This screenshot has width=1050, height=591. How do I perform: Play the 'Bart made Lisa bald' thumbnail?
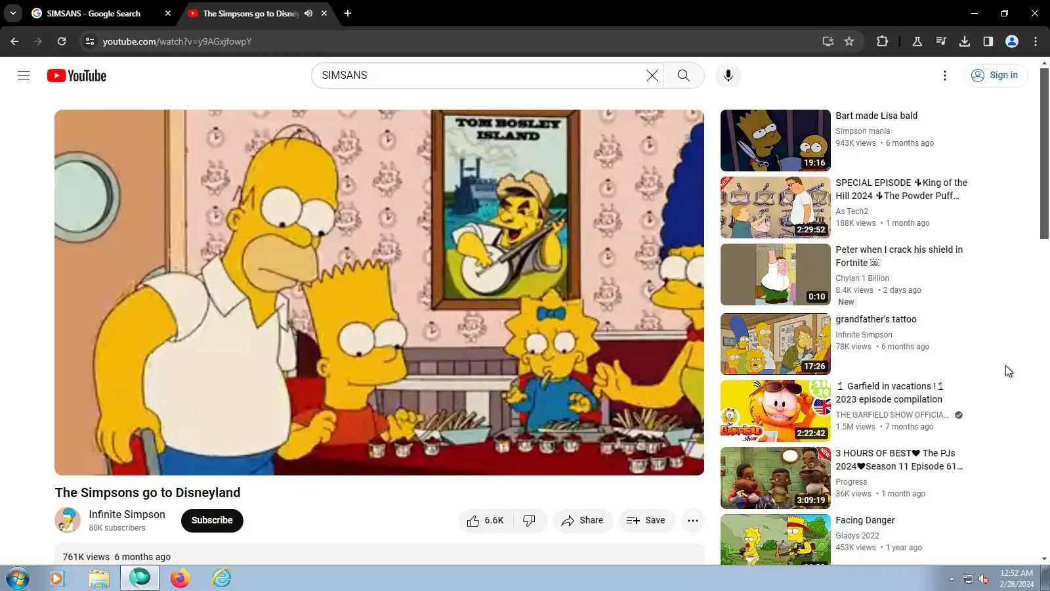[x=775, y=141]
